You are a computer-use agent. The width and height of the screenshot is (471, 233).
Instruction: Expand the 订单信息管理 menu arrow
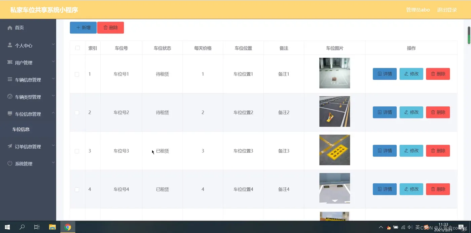[x=53, y=146]
